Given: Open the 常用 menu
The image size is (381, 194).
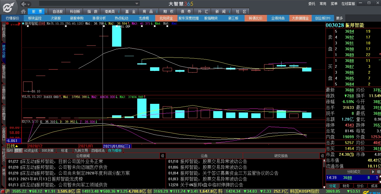Looking at the screenshot, I should pyautogui.click(x=323, y=4).
